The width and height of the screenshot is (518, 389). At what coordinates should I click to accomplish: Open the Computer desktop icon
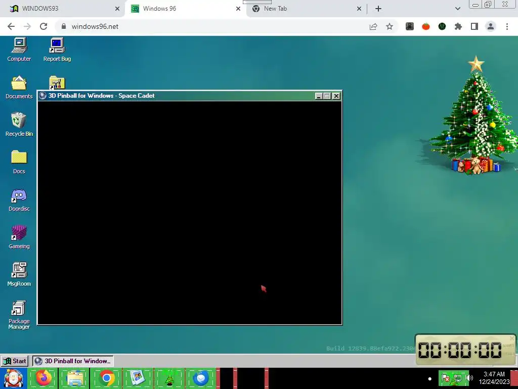coord(19,50)
